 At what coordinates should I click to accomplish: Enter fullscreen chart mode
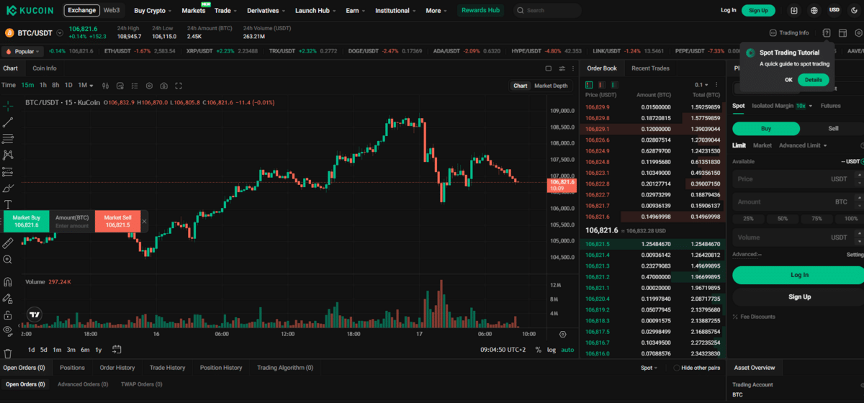pyautogui.click(x=179, y=86)
